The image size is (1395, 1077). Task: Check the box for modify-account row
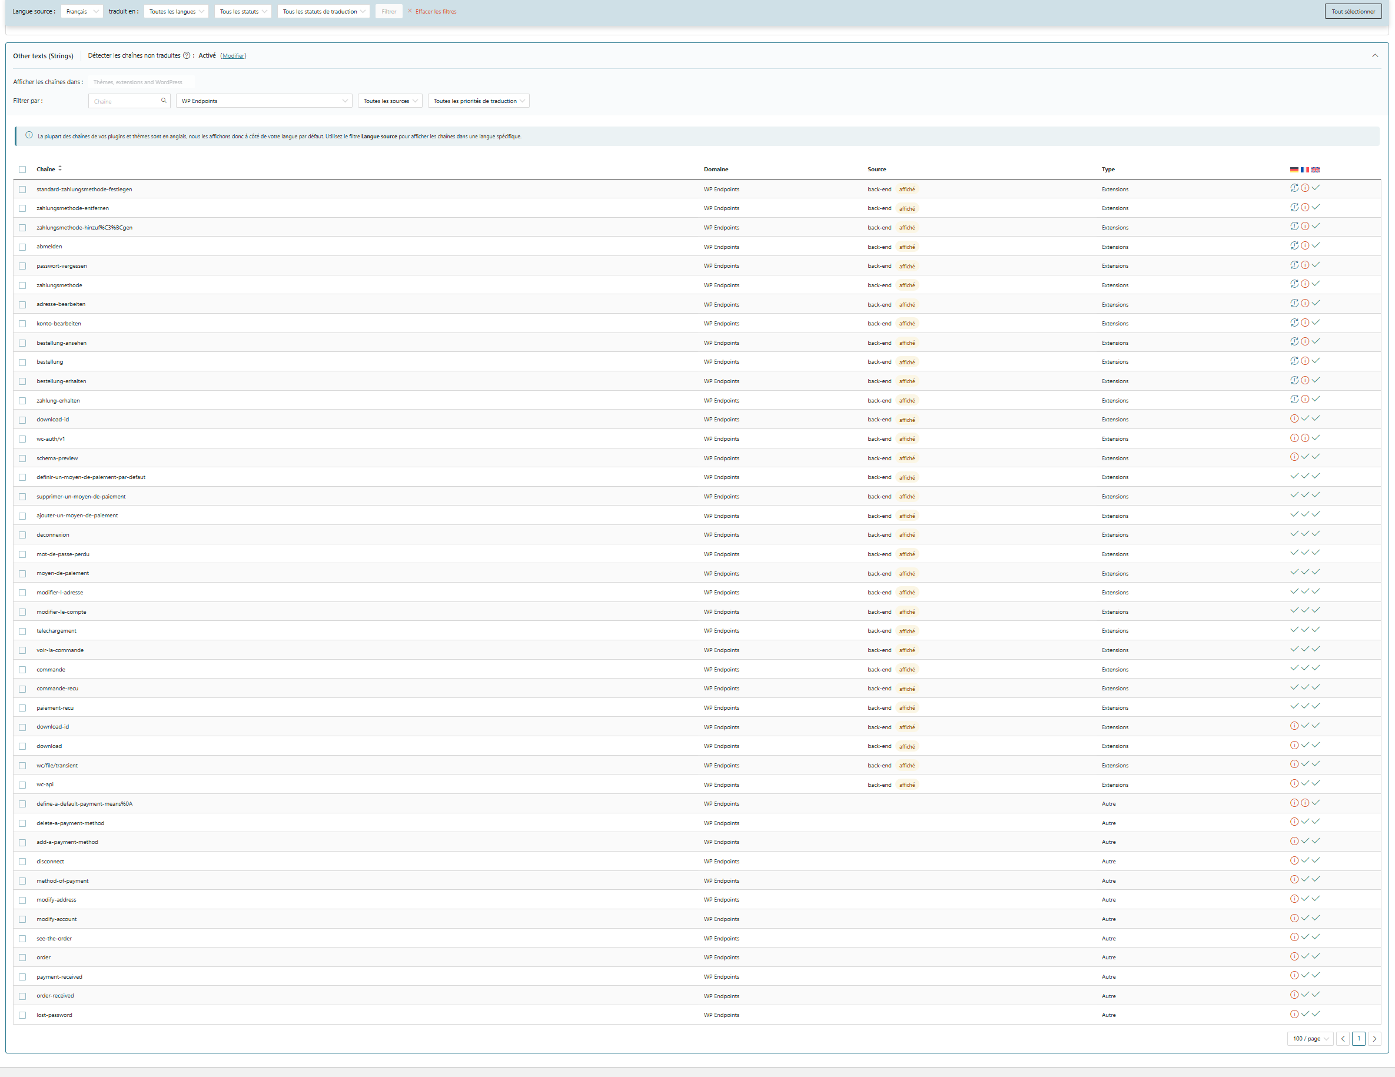[x=22, y=919]
